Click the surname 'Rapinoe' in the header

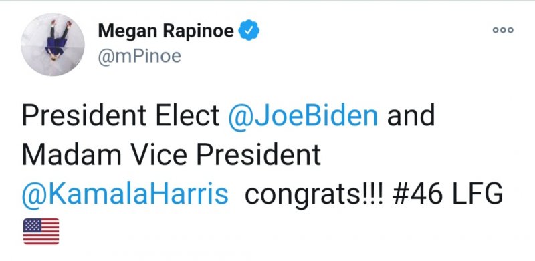(199, 31)
